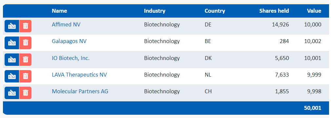
Task: Click the Name column header
Action: (x=59, y=11)
